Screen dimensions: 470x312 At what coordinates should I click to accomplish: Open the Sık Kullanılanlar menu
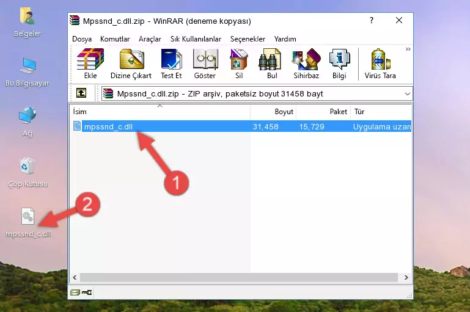coord(196,39)
